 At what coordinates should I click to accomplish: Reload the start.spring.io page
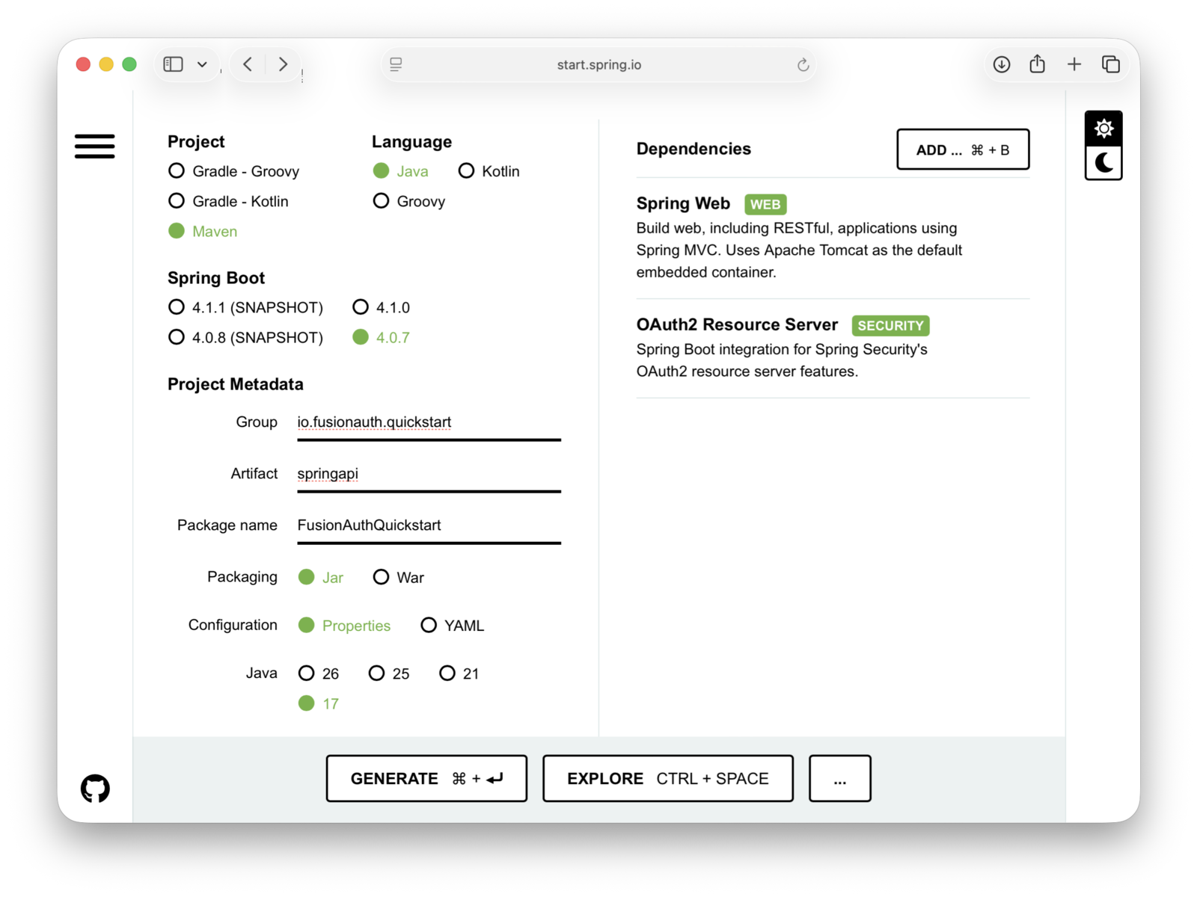pyautogui.click(x=803, y=64)
